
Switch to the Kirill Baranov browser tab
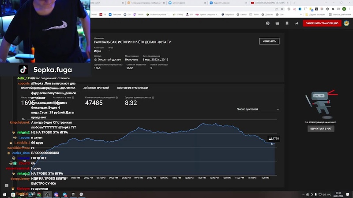point(227,3)
